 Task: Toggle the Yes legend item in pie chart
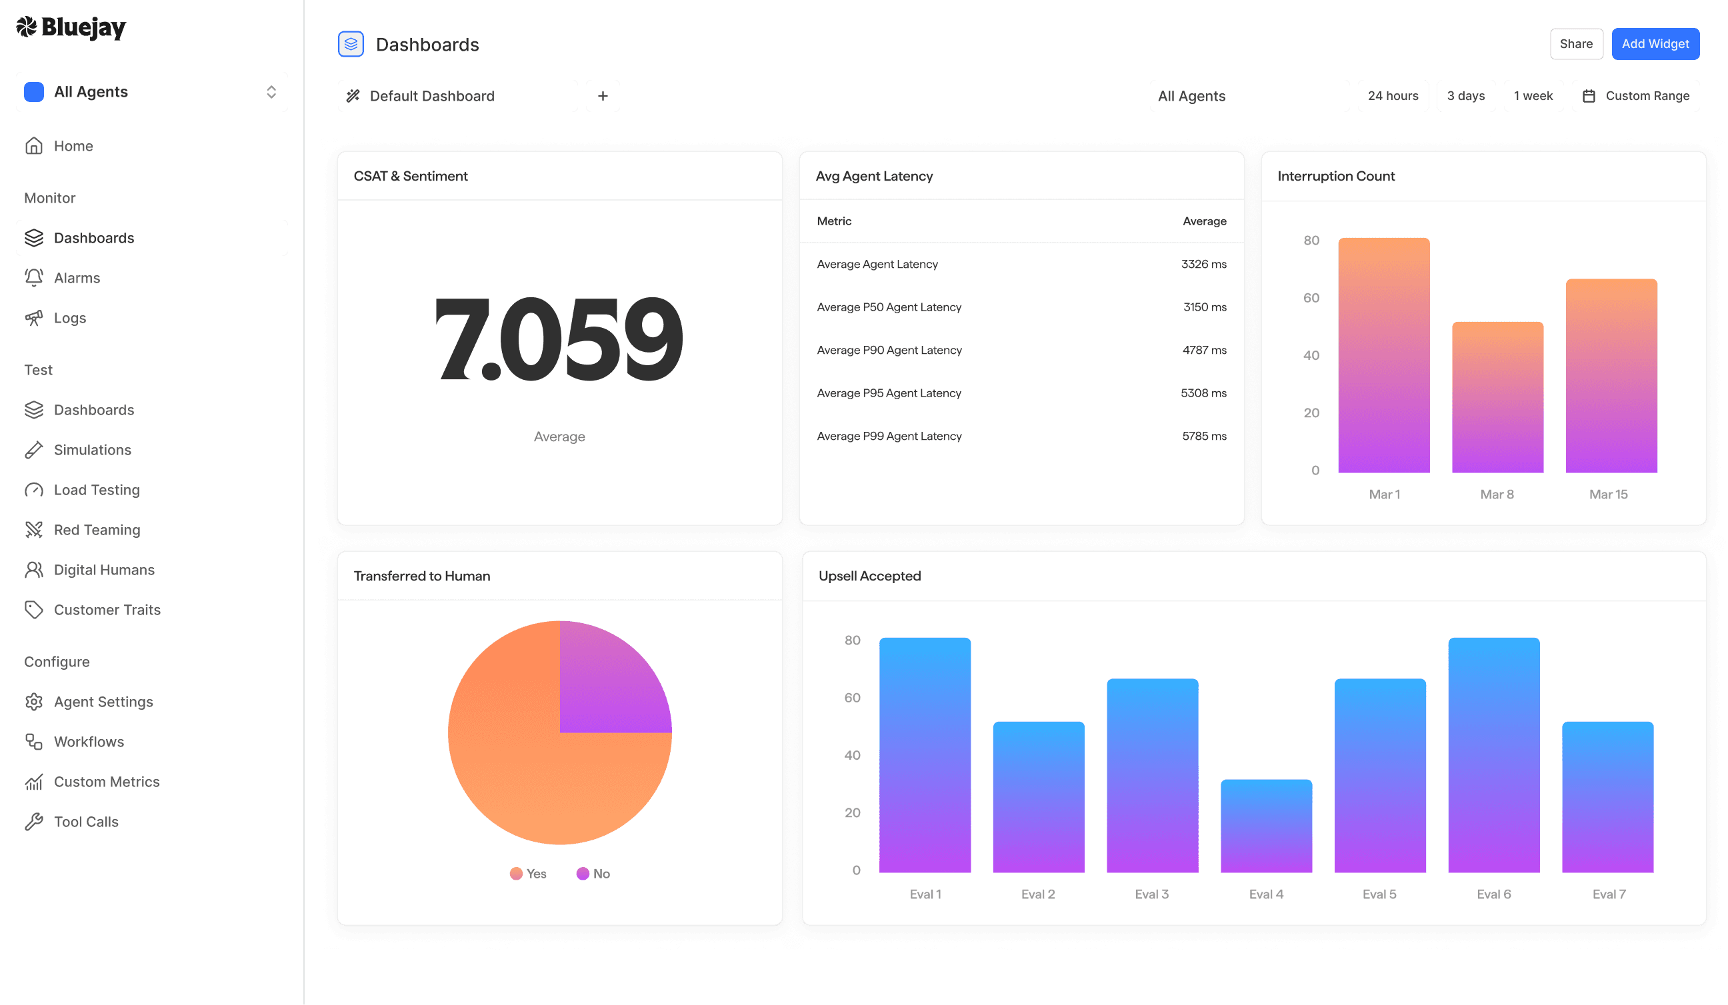click(528, 873)
